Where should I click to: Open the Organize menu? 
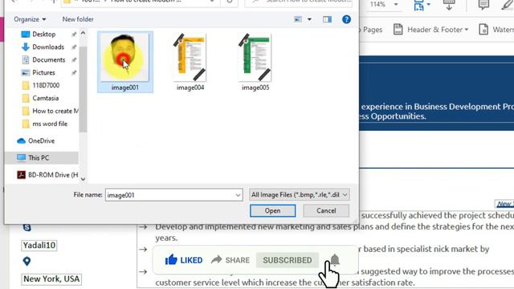tap(30, 19)
